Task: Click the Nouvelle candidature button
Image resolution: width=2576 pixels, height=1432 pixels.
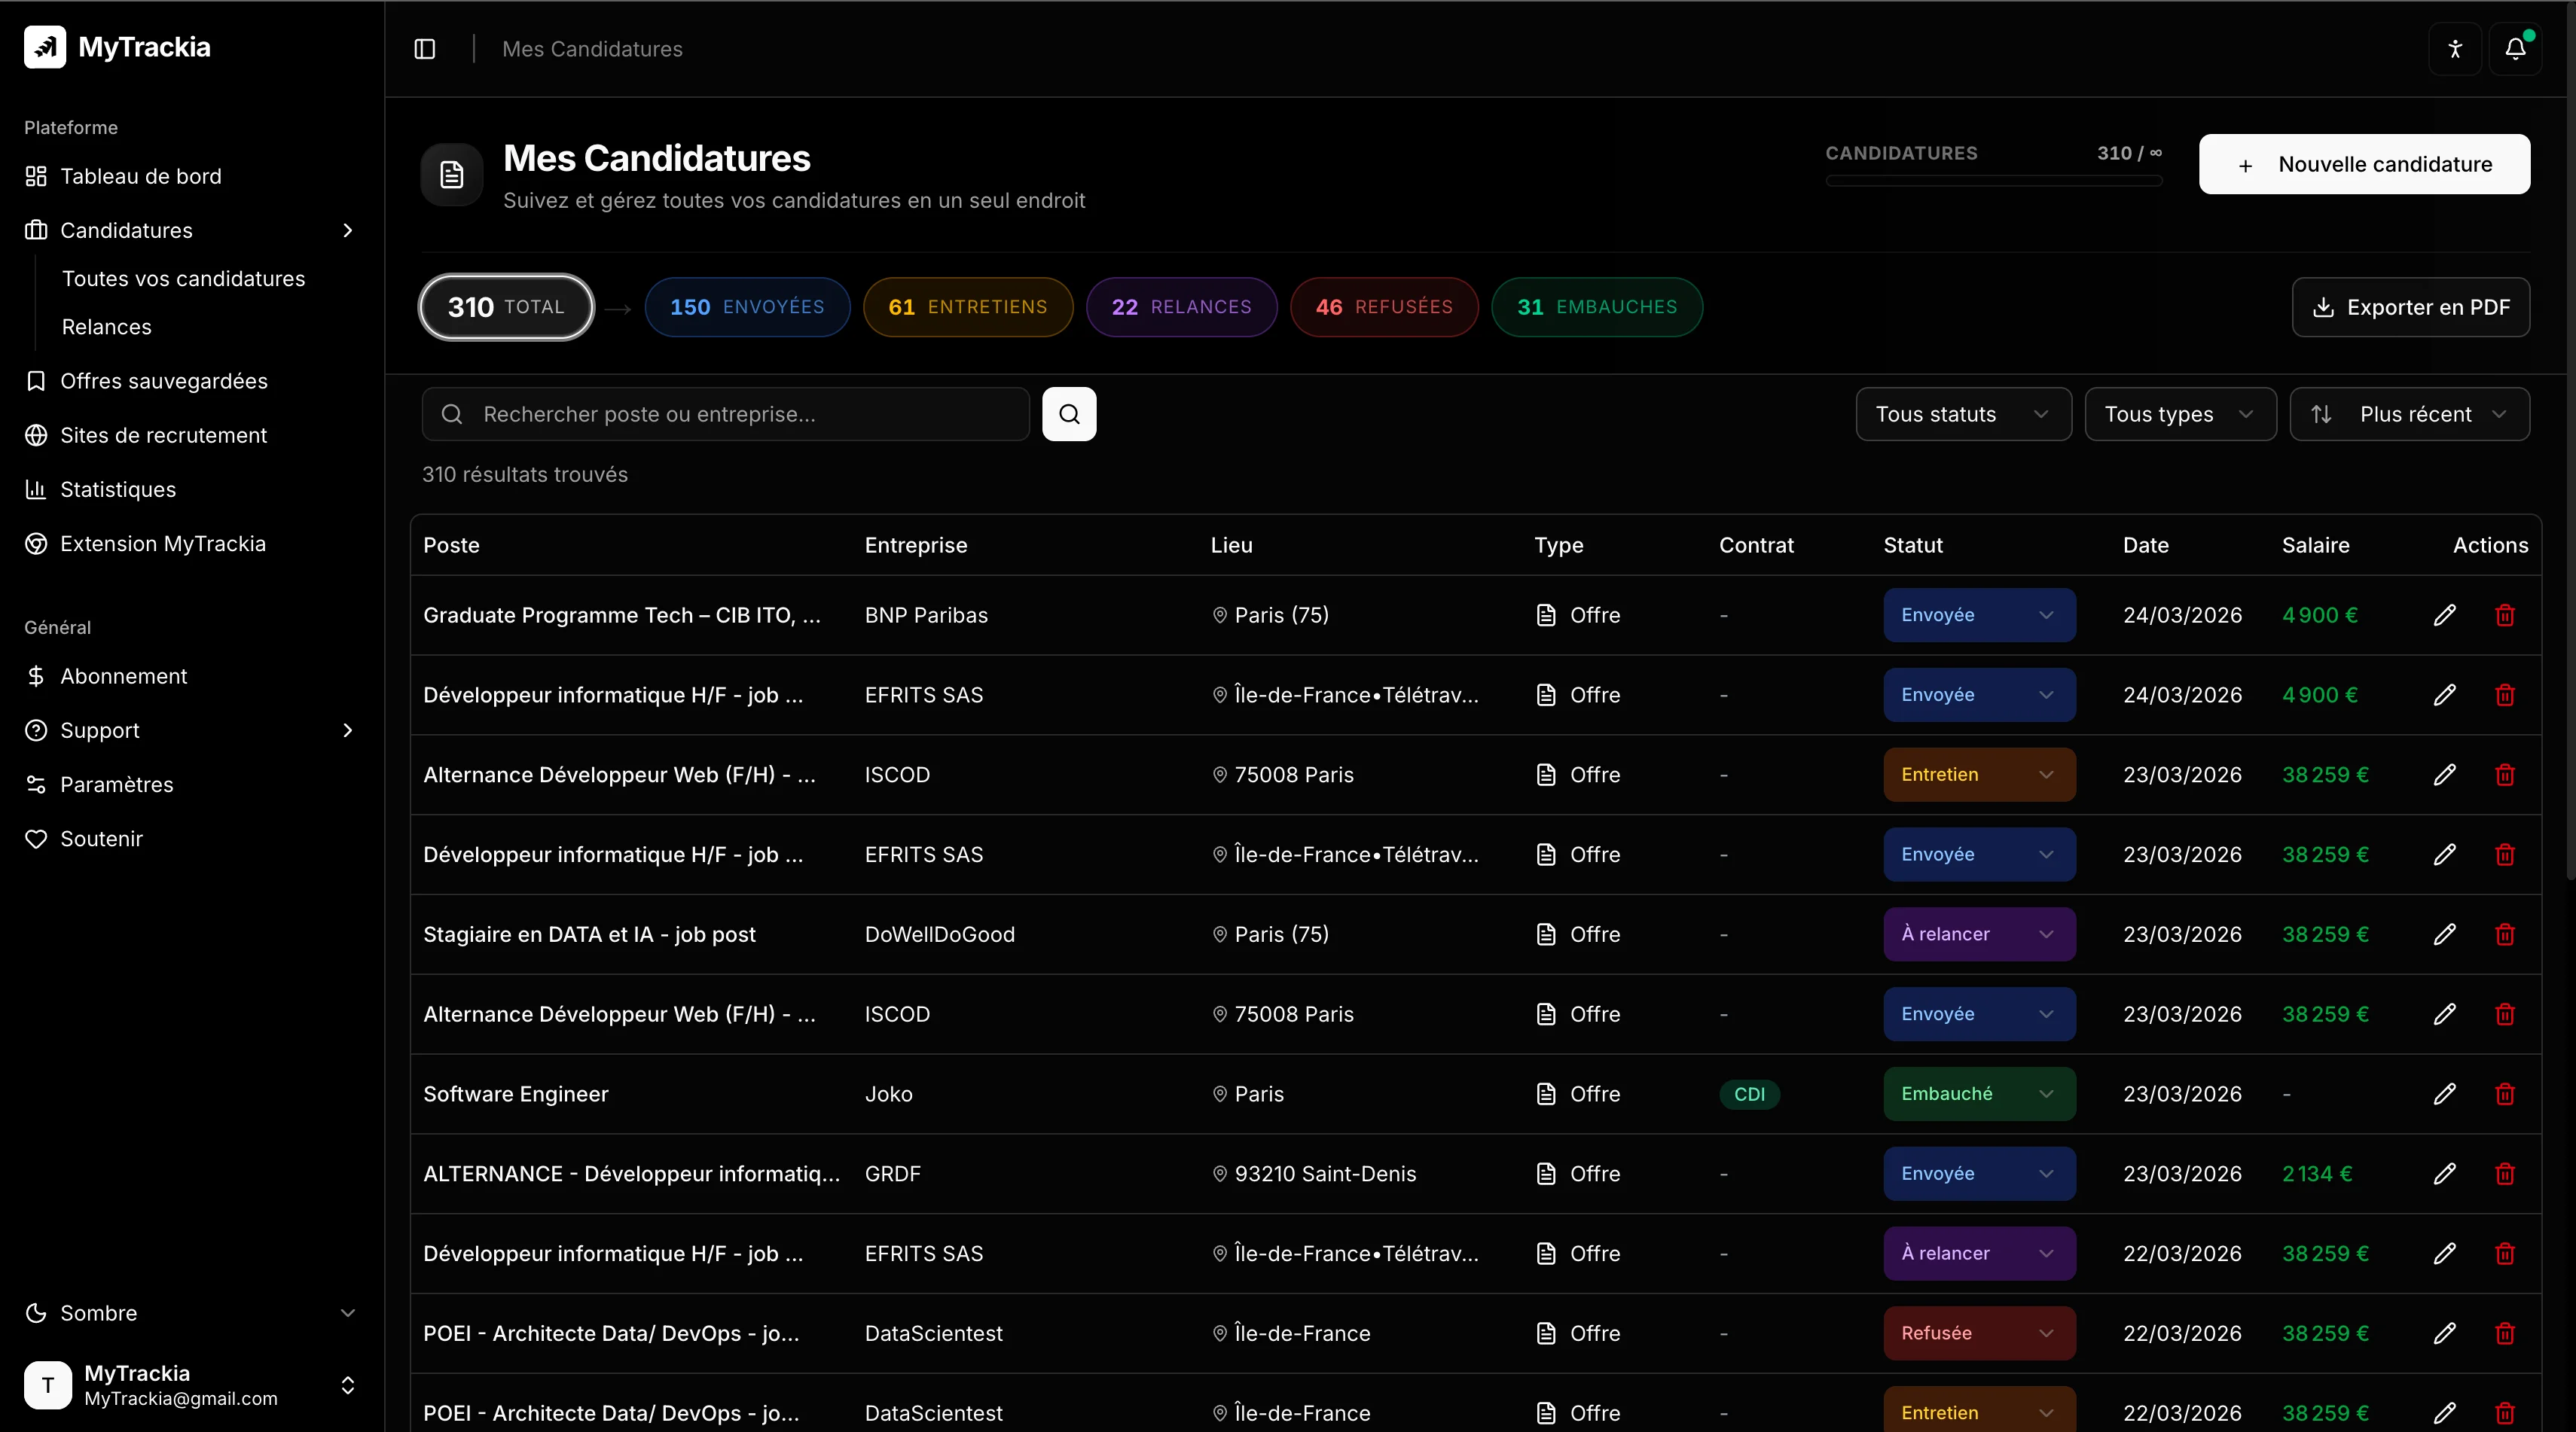Action: pyautogui.click(x=2364, y=164)
